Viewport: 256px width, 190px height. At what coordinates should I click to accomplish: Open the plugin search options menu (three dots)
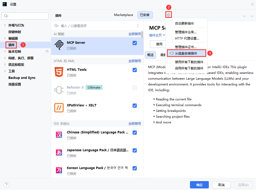pos(138,26)
